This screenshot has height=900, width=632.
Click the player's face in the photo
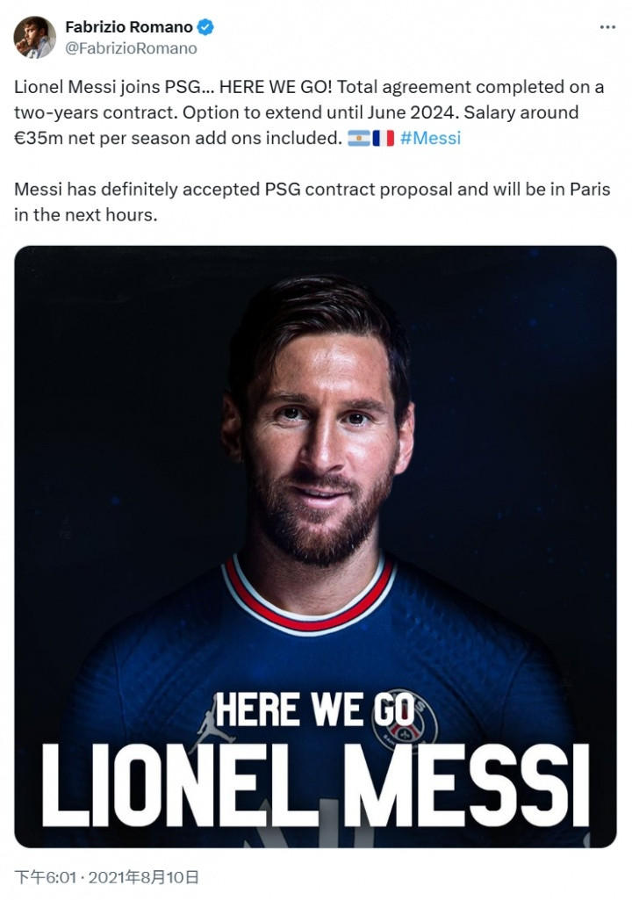[318, 439]
